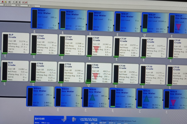Click the red down-arrow icon on CT4P tank
Screen dimensions: 187x124
point(96,50)
